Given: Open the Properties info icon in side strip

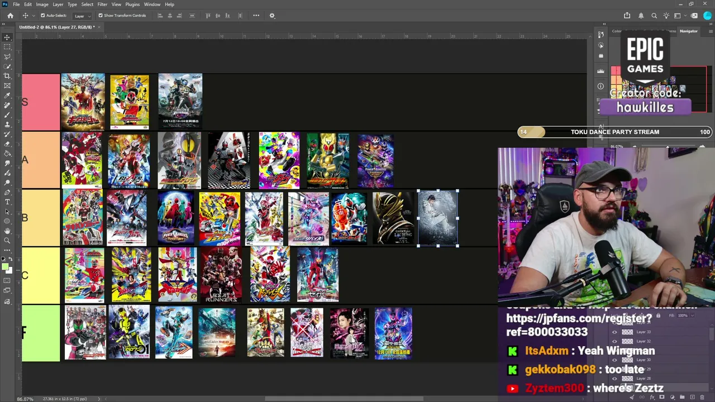Looking at the screenshot, I should tap(601, 86).
